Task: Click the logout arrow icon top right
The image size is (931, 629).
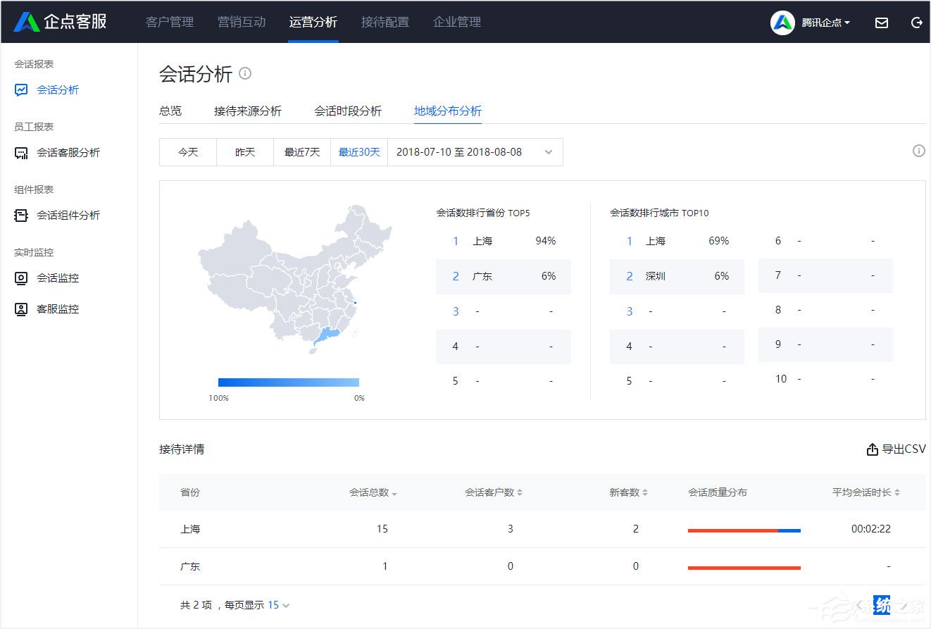Action: pos(916,23)
